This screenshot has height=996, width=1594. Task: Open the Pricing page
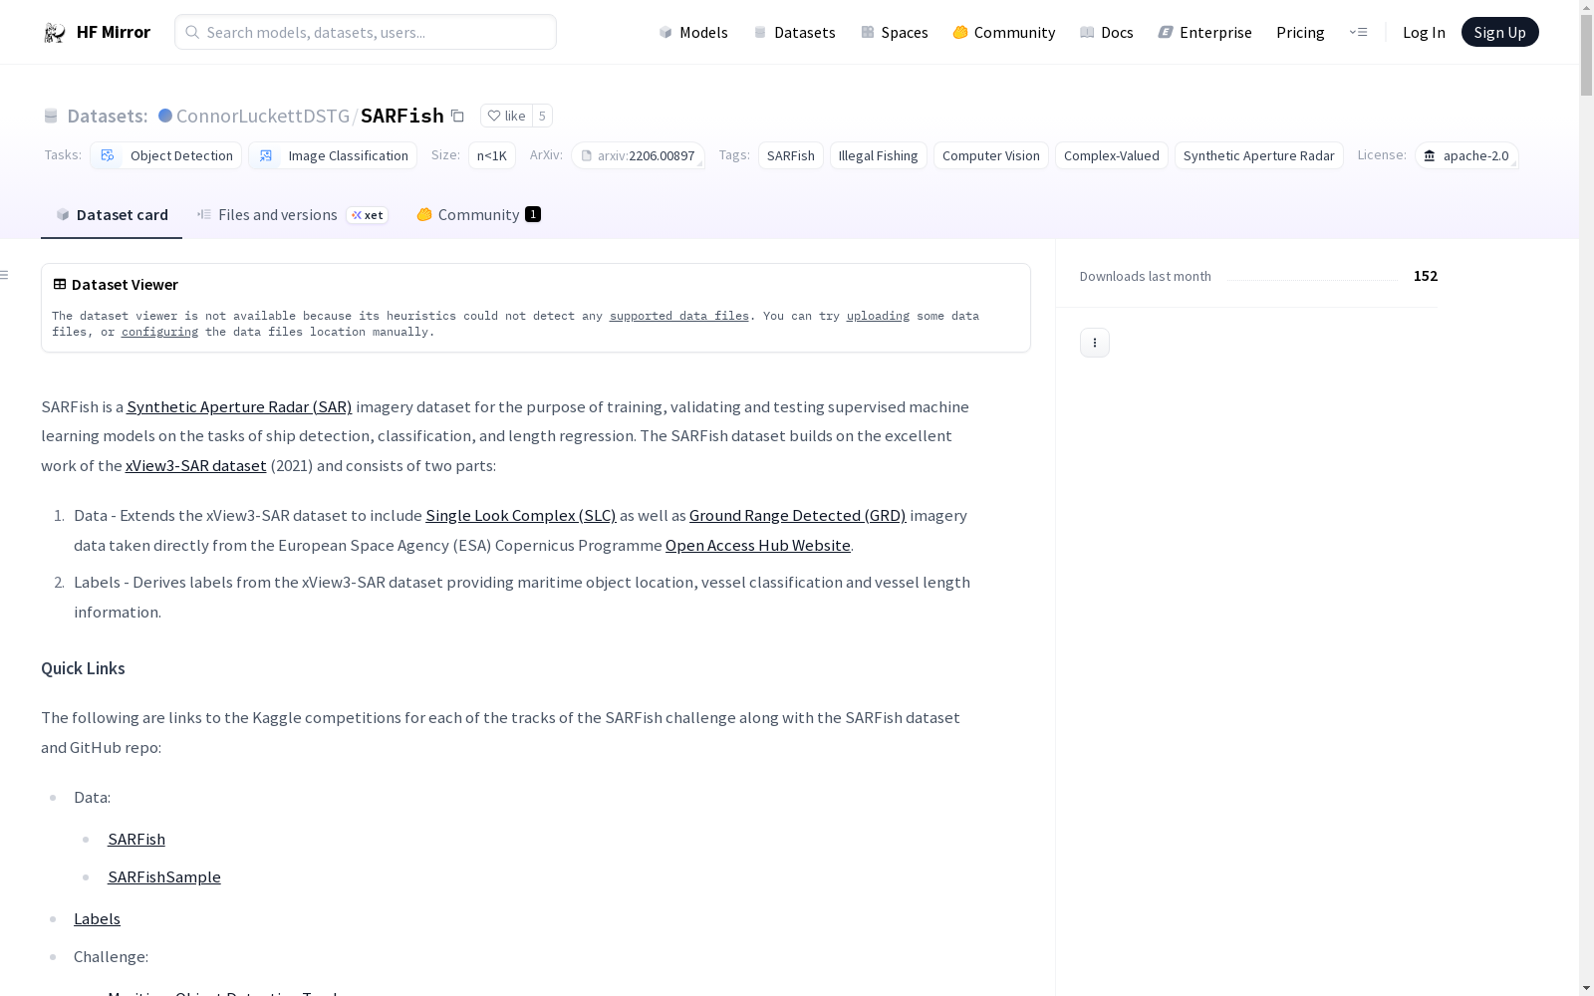point(1300,33)
